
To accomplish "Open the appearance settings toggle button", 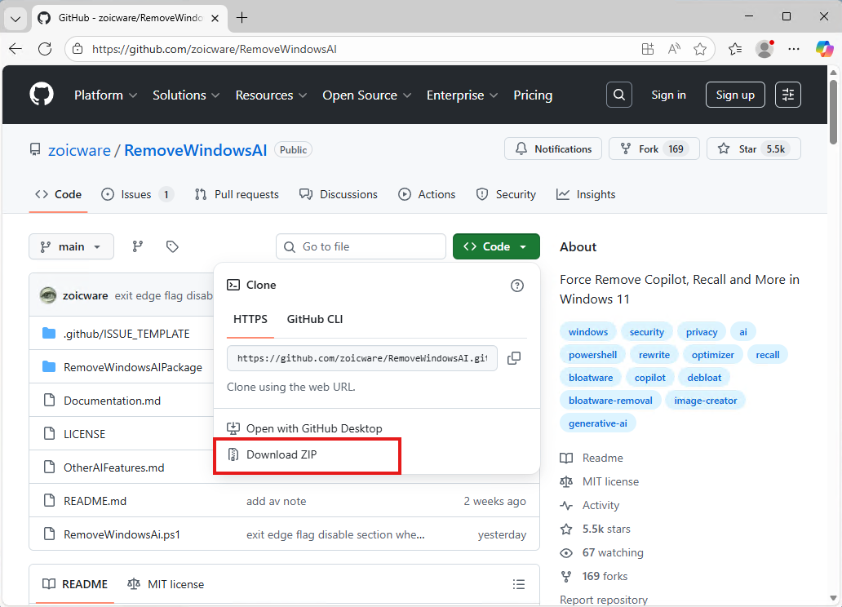I will [787, 95].
